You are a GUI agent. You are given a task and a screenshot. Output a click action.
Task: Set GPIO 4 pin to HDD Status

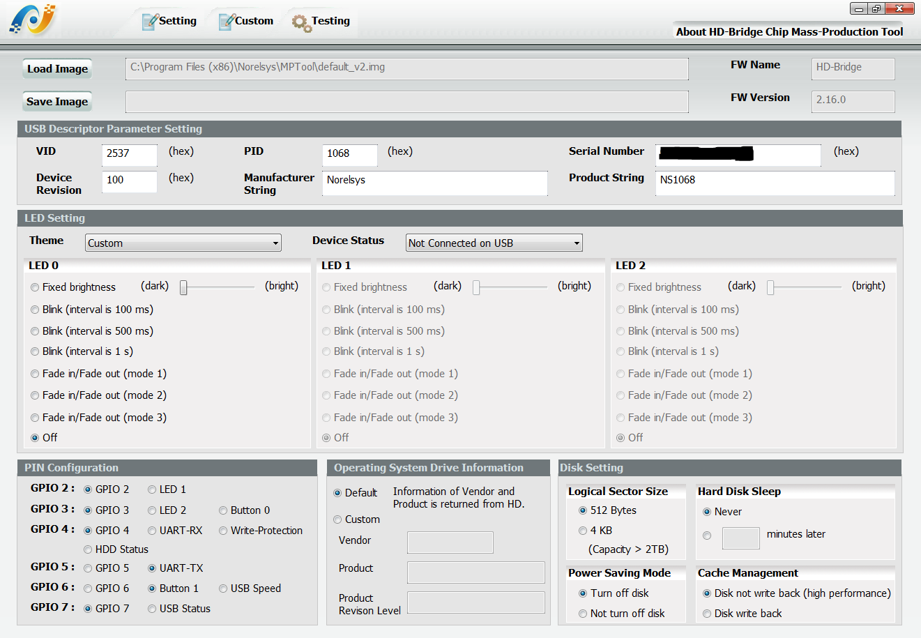[x=116, y=549]
